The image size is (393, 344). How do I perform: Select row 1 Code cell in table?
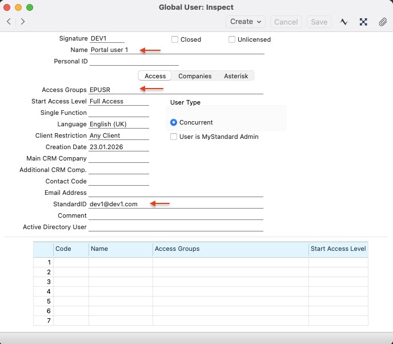[x=71, y=262]
